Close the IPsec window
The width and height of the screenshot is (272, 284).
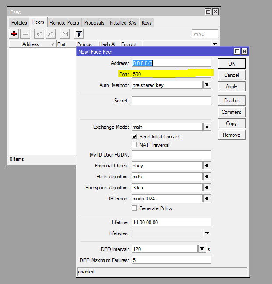pyautogui.click(x=215, y=12)
